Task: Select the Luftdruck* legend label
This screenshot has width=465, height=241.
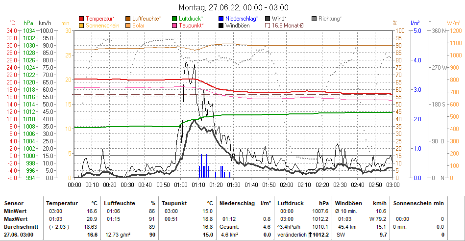Action: [x=191, y=19]
